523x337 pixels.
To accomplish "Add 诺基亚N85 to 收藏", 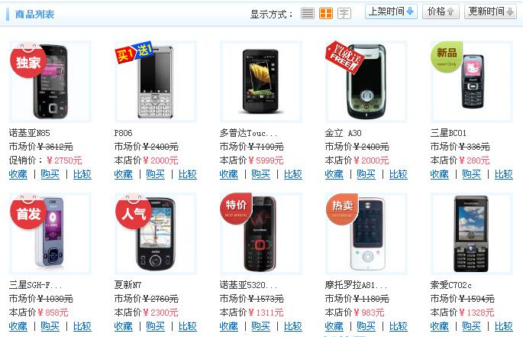I will point(18,174).
